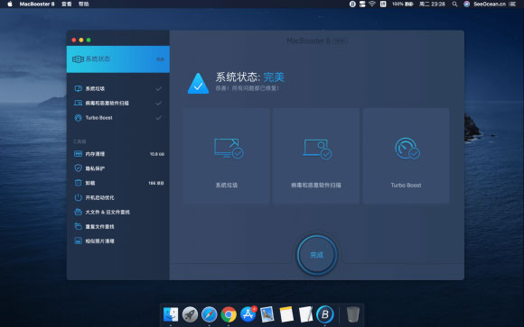Open Notification Center list icon
The image size is (524, 327).
512,4
